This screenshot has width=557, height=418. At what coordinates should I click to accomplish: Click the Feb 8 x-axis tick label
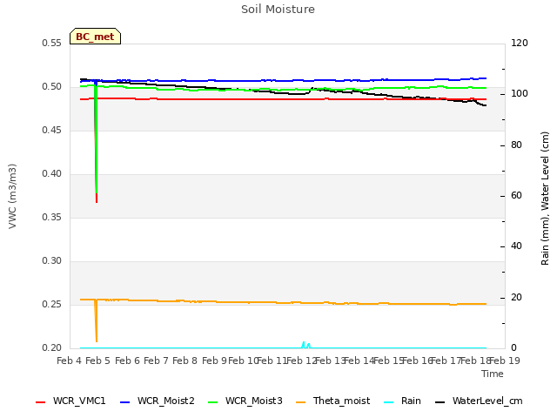coord(185,361)
